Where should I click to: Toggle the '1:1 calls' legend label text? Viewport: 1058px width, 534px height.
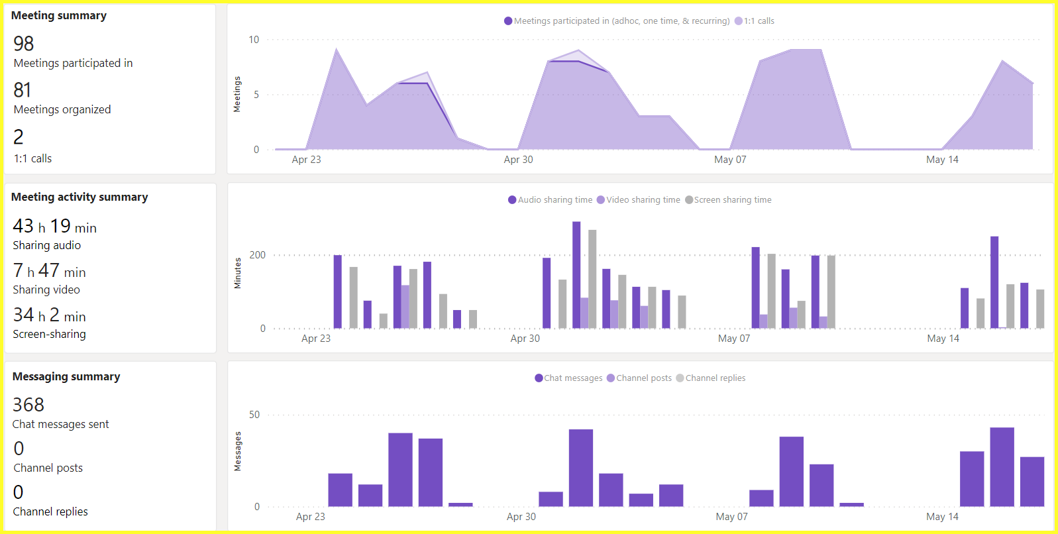pyautogui.click(x=759, y=21)
